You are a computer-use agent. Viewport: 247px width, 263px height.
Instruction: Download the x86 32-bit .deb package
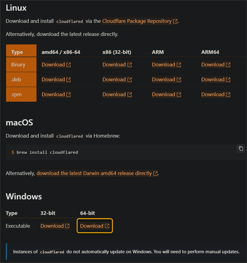117,79
